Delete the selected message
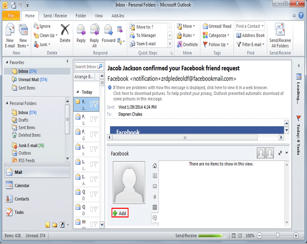This screenshot has width=307, height=244. coord(65,33)
